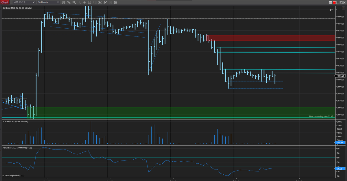Image resolution: width=347 pixels, height=181 pixels.
Task: Click the bracketed bars toolbar icon
Action: 100,2
